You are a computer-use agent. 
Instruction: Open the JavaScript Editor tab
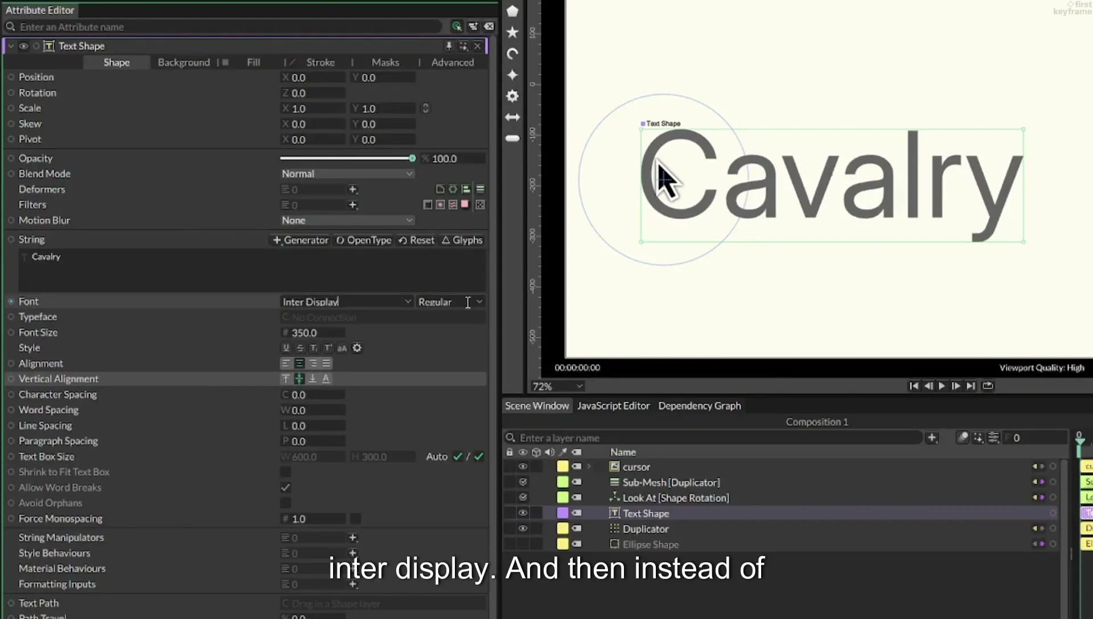point(613,406)
